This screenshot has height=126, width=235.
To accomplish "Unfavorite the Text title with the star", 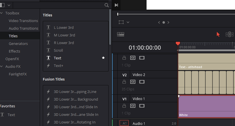I will click(103, 58).
